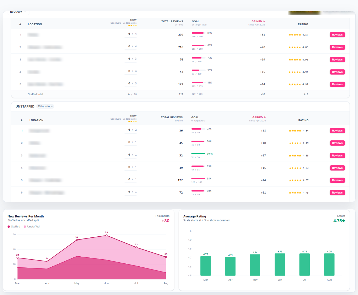
Task: Open Reviews for the row with 259 total reviews
Action: [337, 35]
